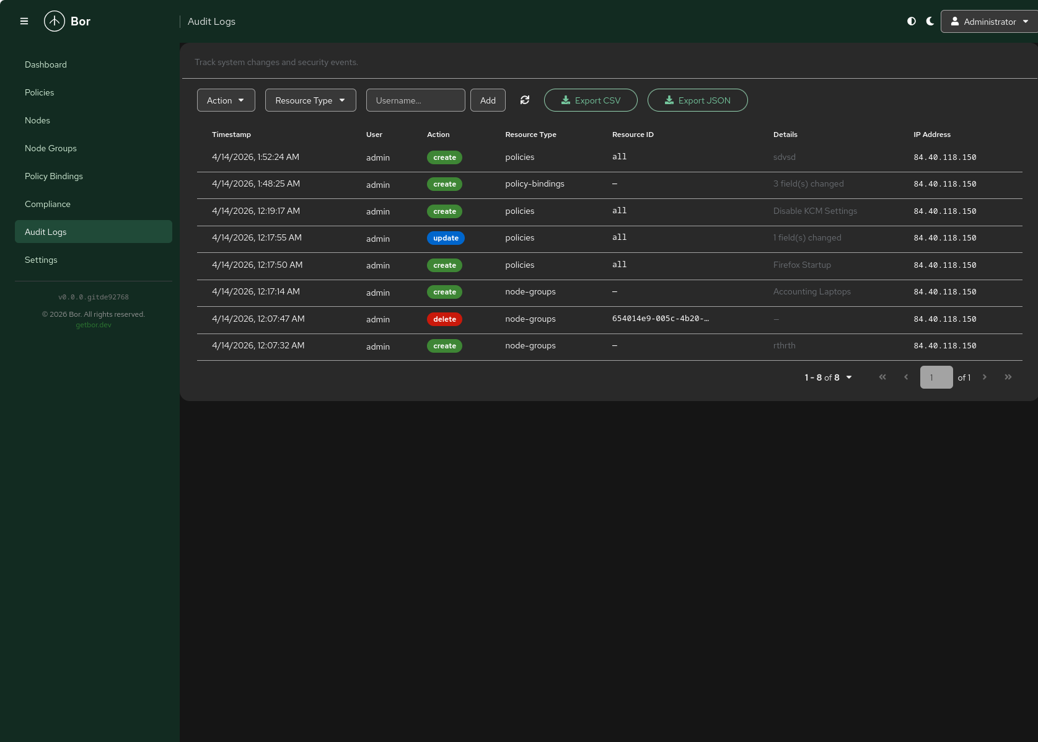This screenshot has width=1038, height=742.
Task: Open the Dashboard page
Action: (x=94, y=64)
